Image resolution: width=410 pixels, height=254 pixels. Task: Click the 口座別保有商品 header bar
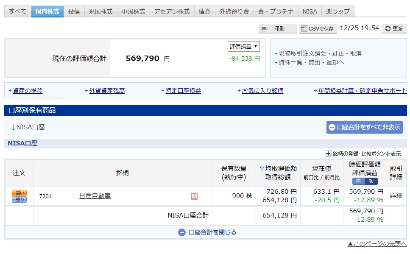coord(206,110)
